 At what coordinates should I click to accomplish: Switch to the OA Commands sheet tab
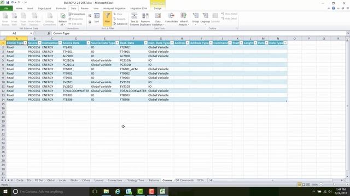pos(184,180)
